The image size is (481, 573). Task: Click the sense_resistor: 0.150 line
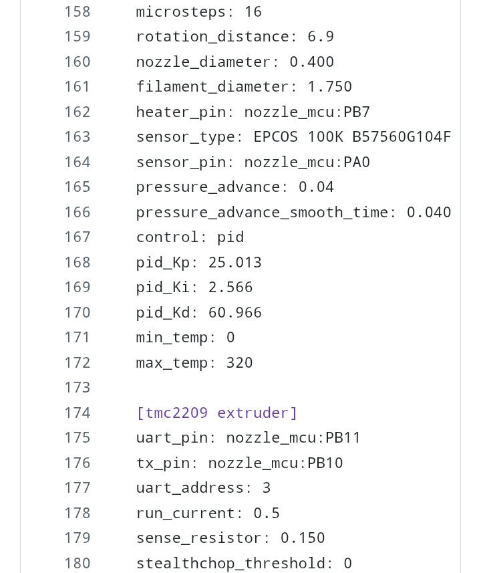(x=230, y=538)
